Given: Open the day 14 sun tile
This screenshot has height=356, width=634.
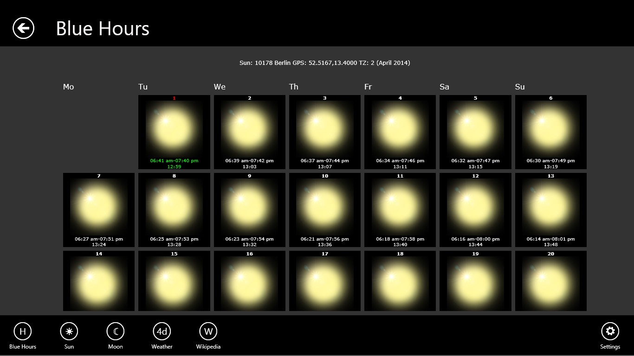Looking at the screenshot, I should pyautogui.click(x=99, y=281).
